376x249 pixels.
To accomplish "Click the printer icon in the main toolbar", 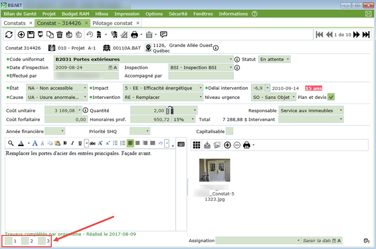I will click(134, 35).
